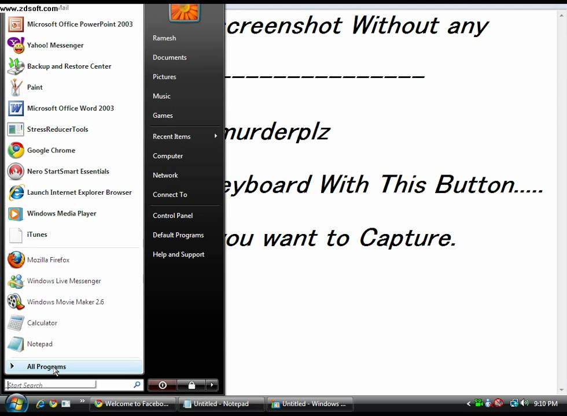Open Windows Movie Maker 2.6 icon
Image resolution: width=567 pixels, height=416 pixels.
click(16, 302)
